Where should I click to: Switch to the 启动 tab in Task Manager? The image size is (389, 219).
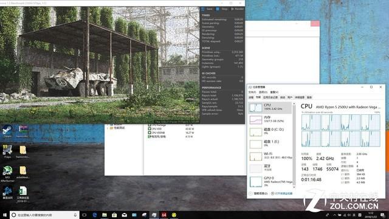[x=283, y=97]
